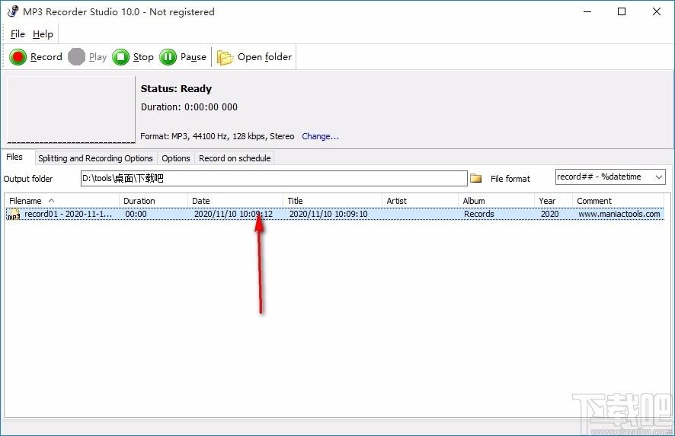Click the grey Play button
This screenshot has width=675, height=436.
[77, 57]
